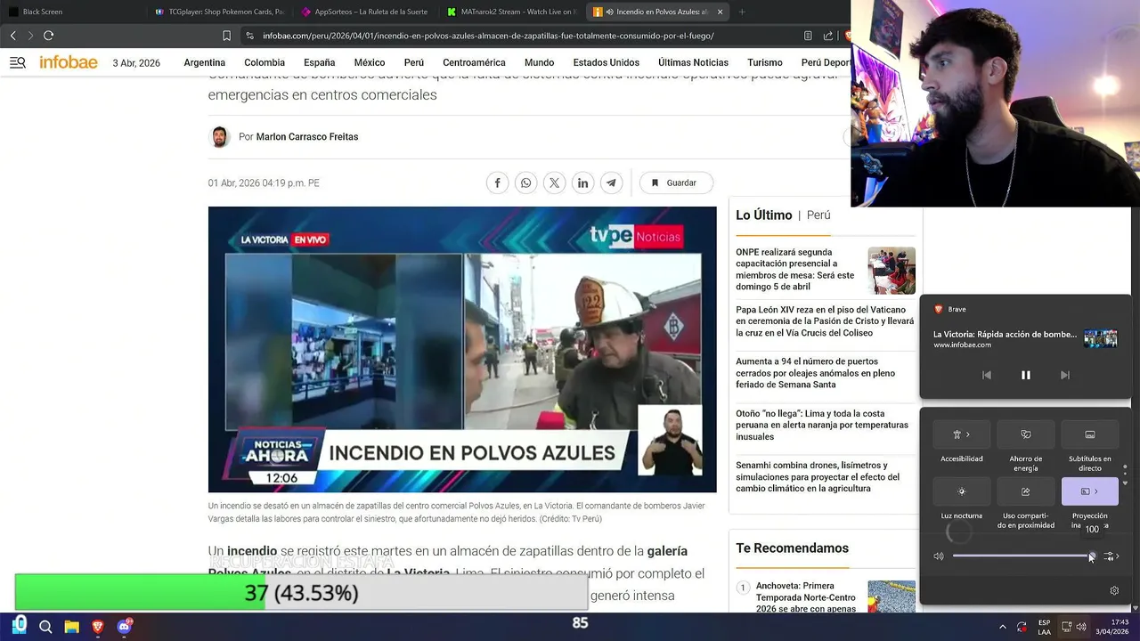Screen dimensions: 1140x641
Task: Open the España section
Action: pos(319,62)
